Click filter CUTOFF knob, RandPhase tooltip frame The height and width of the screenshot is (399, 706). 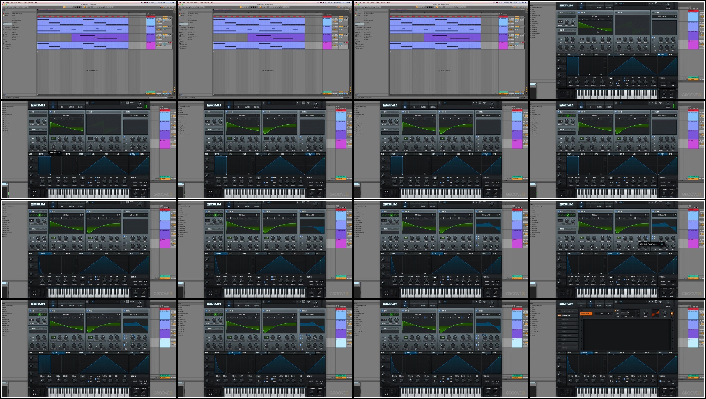pyautogui.click(x=661, y=238)
